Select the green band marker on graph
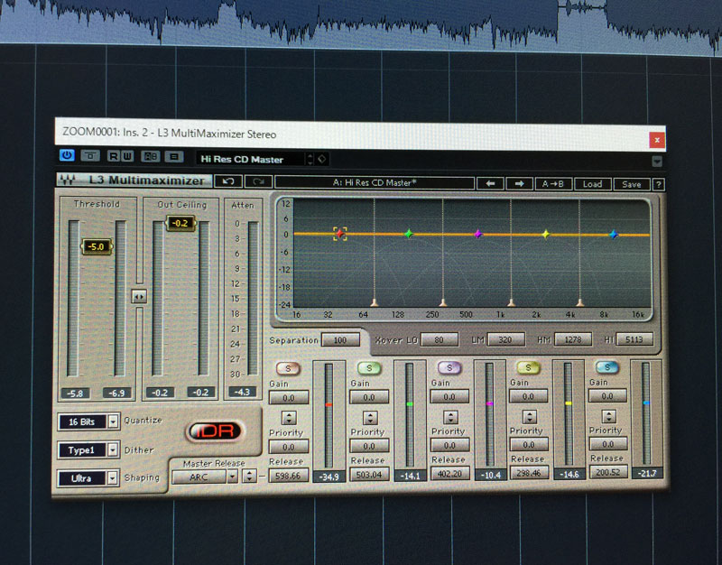Screen dimensions: 722x565 [409, 234]
